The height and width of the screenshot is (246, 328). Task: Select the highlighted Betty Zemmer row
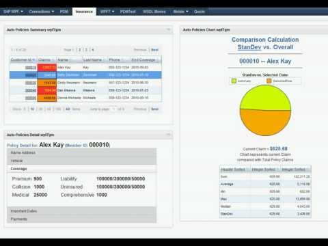[85, 75]
